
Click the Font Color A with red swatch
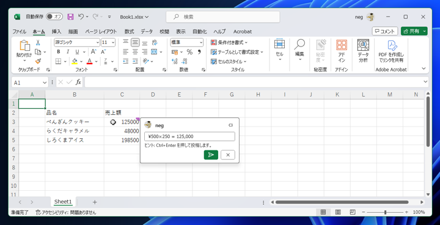[90, 61]
